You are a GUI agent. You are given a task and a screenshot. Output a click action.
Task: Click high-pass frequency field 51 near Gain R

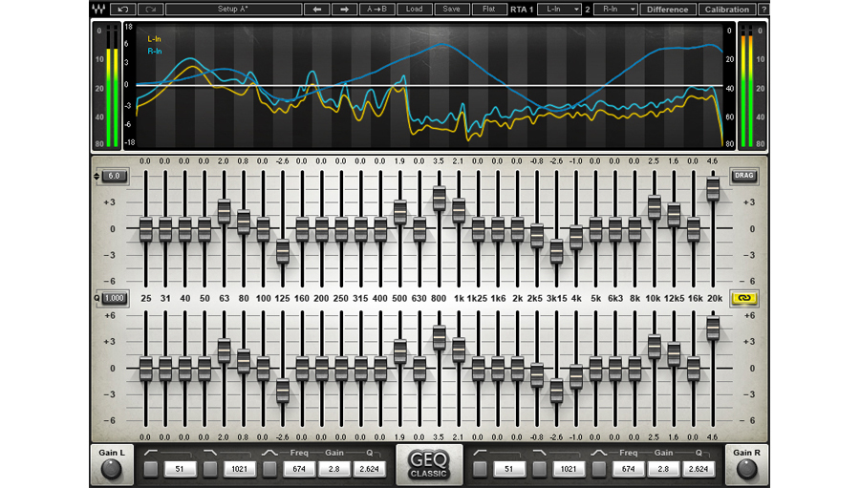[508, 469]
